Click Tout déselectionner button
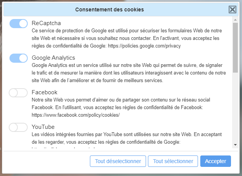Screen dimensions: 242x176 (118, 161)
